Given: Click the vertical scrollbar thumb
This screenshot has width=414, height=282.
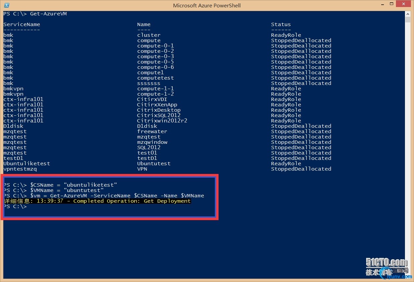Looking at the screenshot, I should (408, 19).
